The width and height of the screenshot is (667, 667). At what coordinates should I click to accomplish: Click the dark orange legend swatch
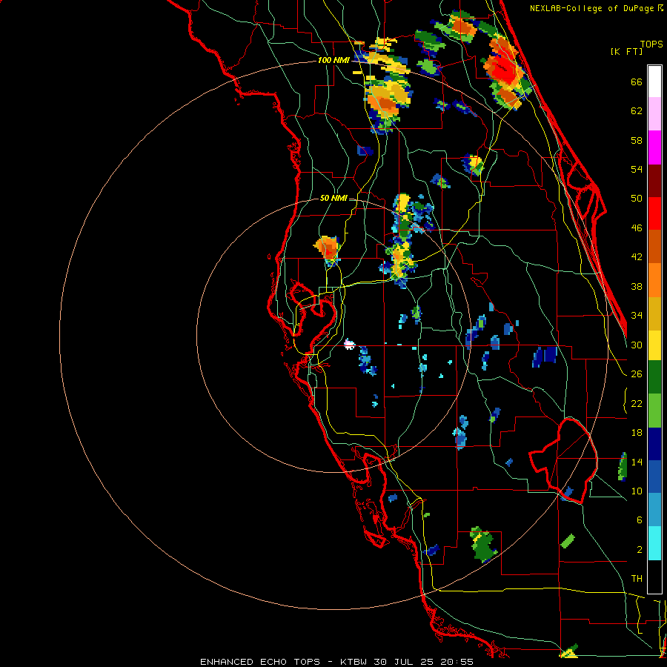click(654, 247)
